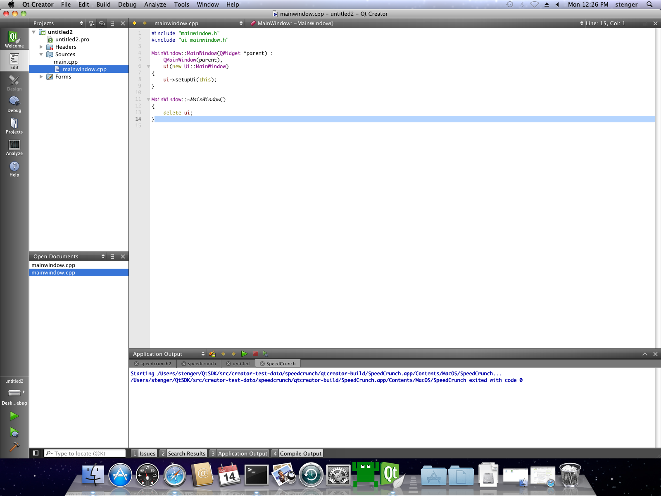Switch to Debug mode

click(x=14, y=104)
